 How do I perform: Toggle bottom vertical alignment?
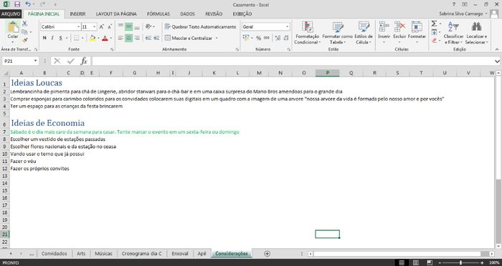(x=137, y=27)
